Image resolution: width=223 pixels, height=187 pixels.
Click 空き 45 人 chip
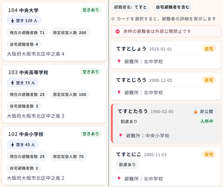coord(23,145)
